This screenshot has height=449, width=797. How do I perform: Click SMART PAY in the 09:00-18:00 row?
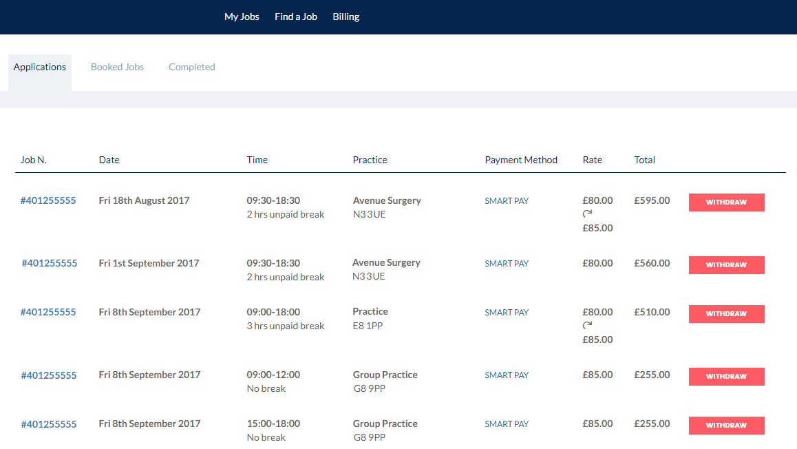point(507,312)
